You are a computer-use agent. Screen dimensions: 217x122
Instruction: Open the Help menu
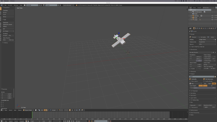tap(21, 5)
